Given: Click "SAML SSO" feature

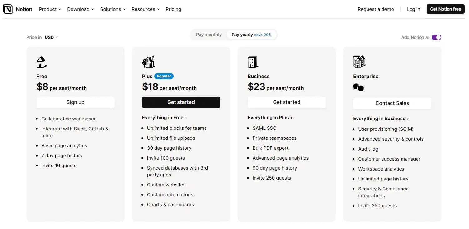Looking at the screenshot, I should pos(265,128).
